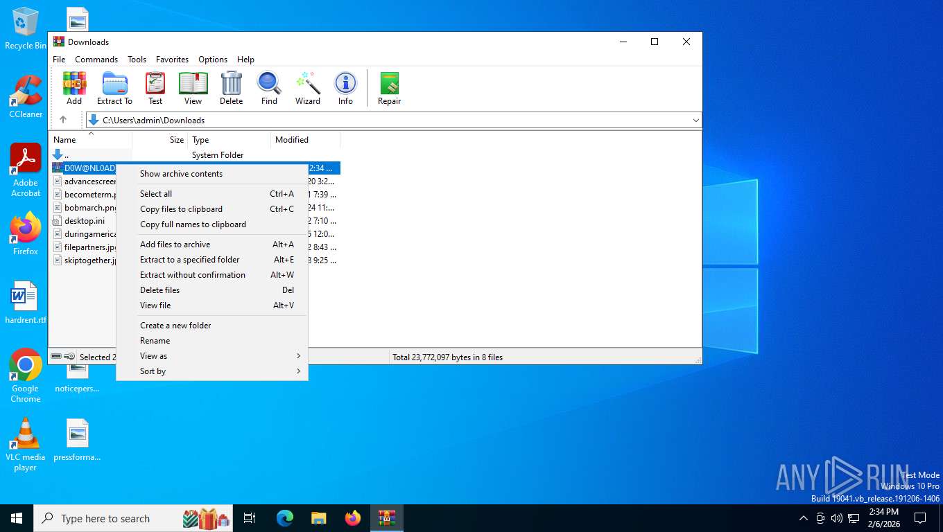Select the D0W@NL0AD archive row
943x532 pixels.
pos(83,168)
